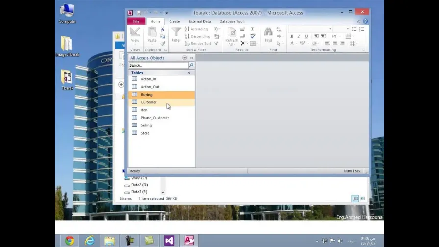Click the volume speaker icon in system tray

pos(340,241)
